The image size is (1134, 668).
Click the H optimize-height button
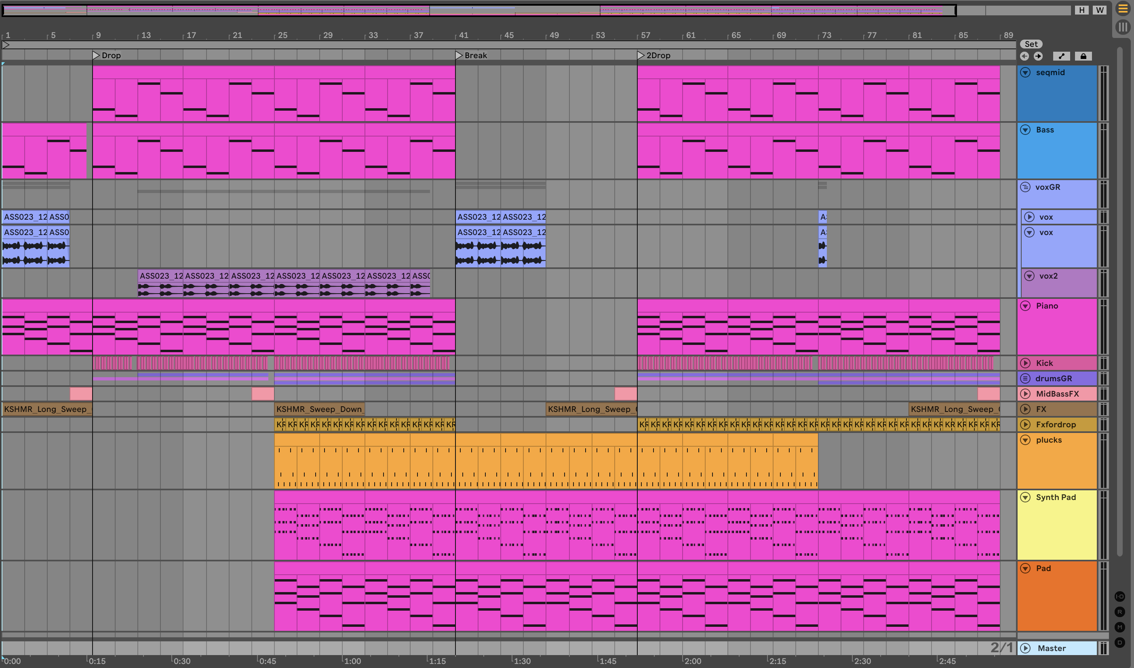[1082, 10]
